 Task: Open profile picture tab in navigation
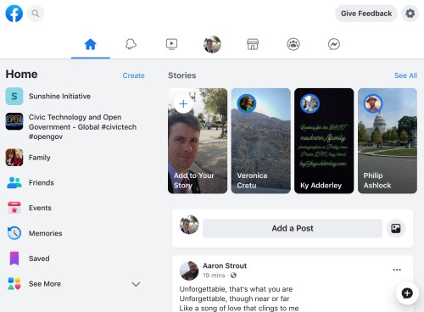point(212,44)
